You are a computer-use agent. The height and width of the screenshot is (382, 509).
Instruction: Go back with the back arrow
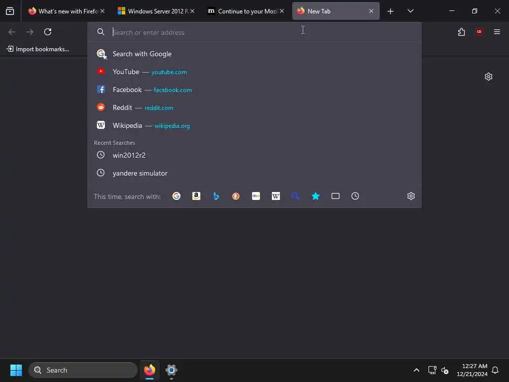12,32
